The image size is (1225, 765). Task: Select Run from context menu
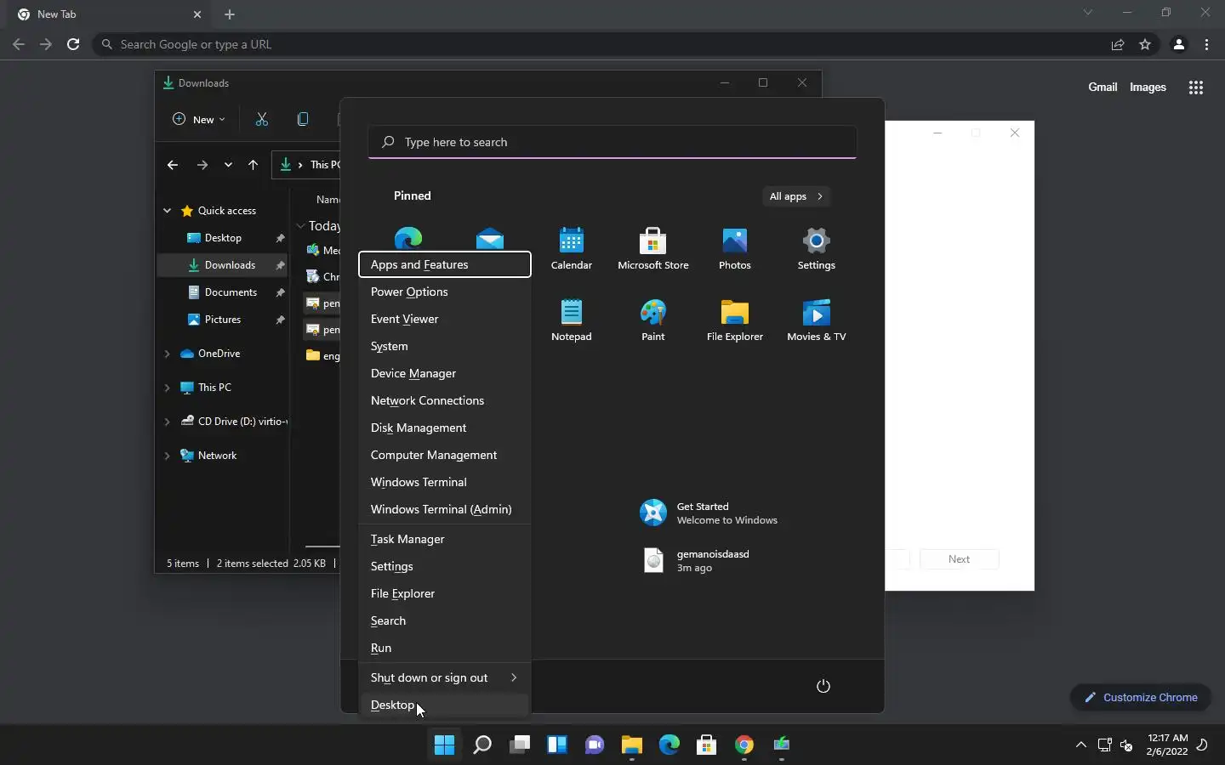pos(445,648)
